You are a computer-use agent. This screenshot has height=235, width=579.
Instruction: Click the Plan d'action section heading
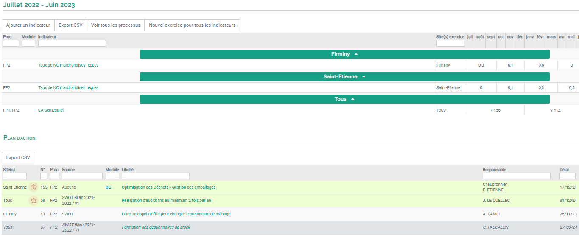(x=20, y=138)
